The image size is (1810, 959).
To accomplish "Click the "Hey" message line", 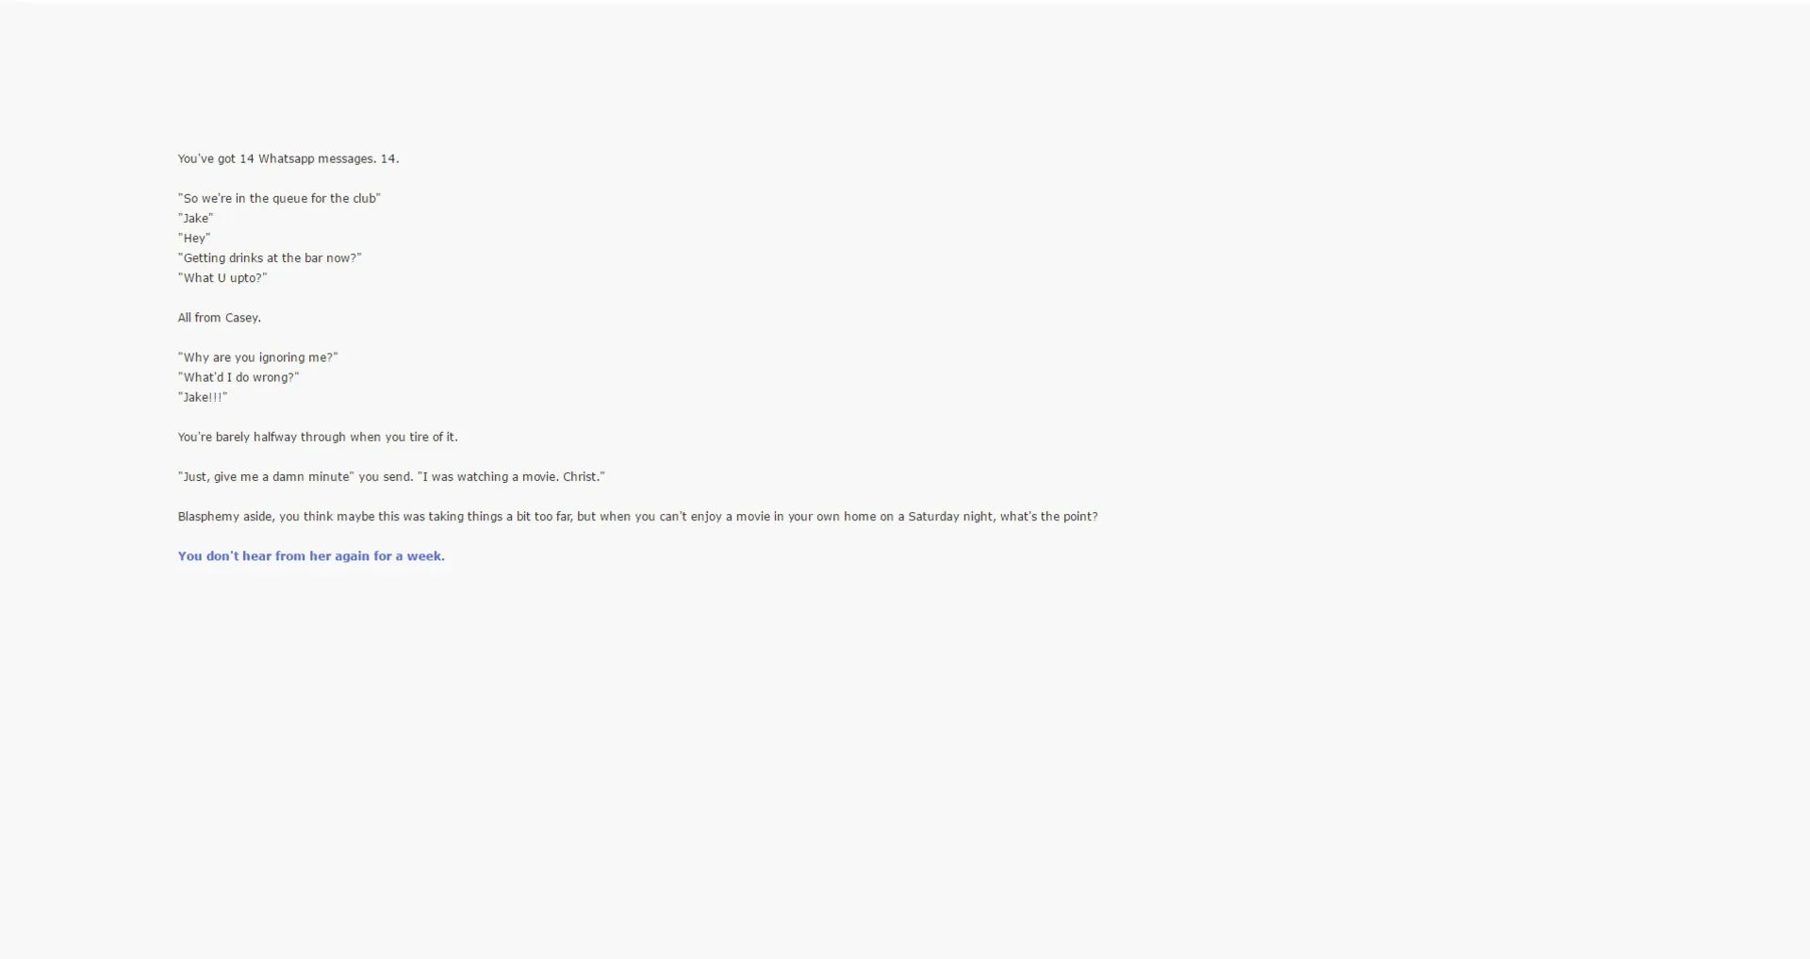I will [x=192, y=238].
